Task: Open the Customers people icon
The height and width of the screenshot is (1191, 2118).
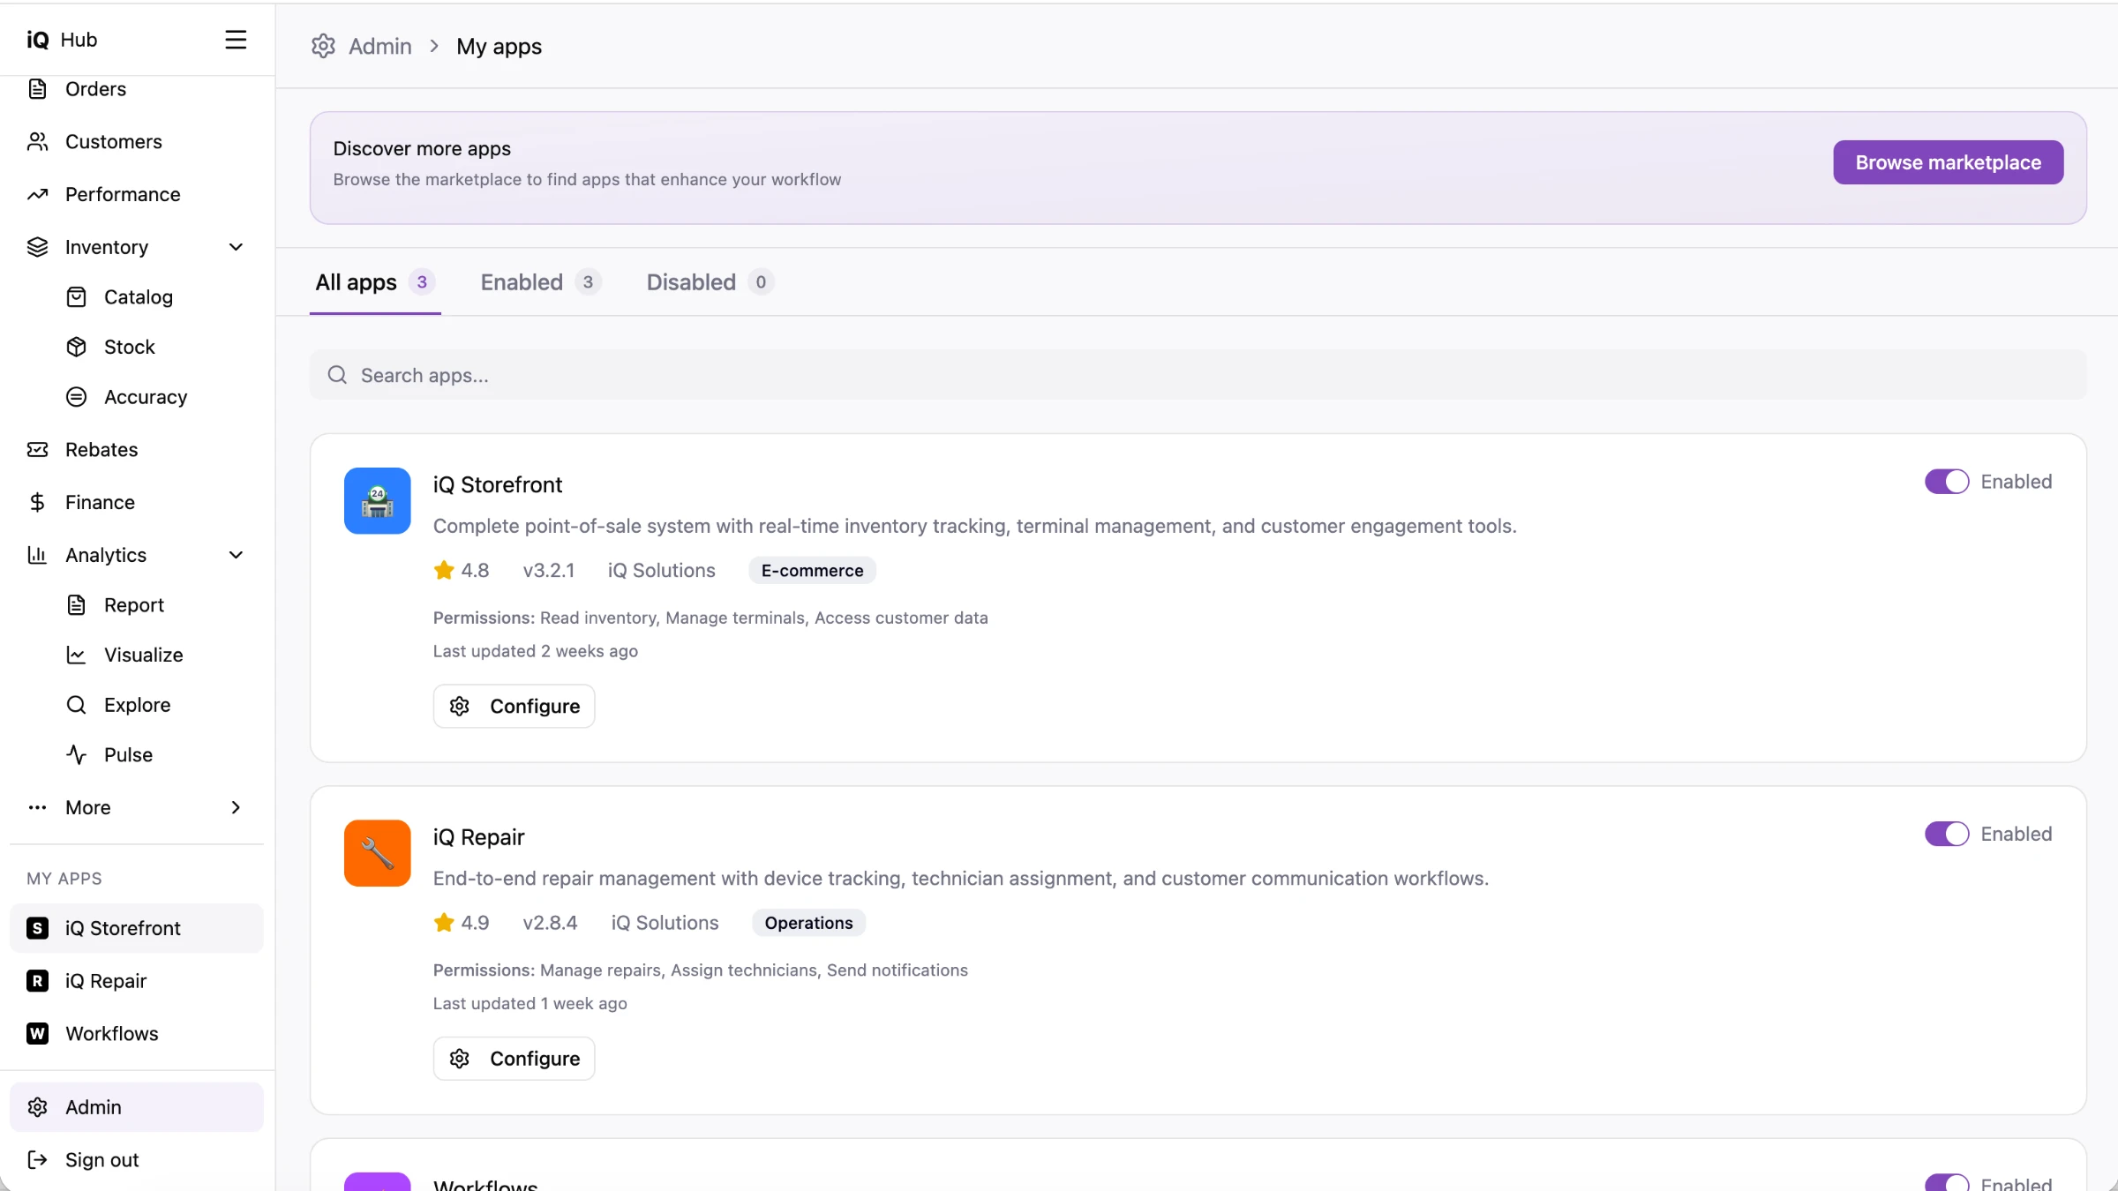Action: pyautogui.click(x=37, y=141)
